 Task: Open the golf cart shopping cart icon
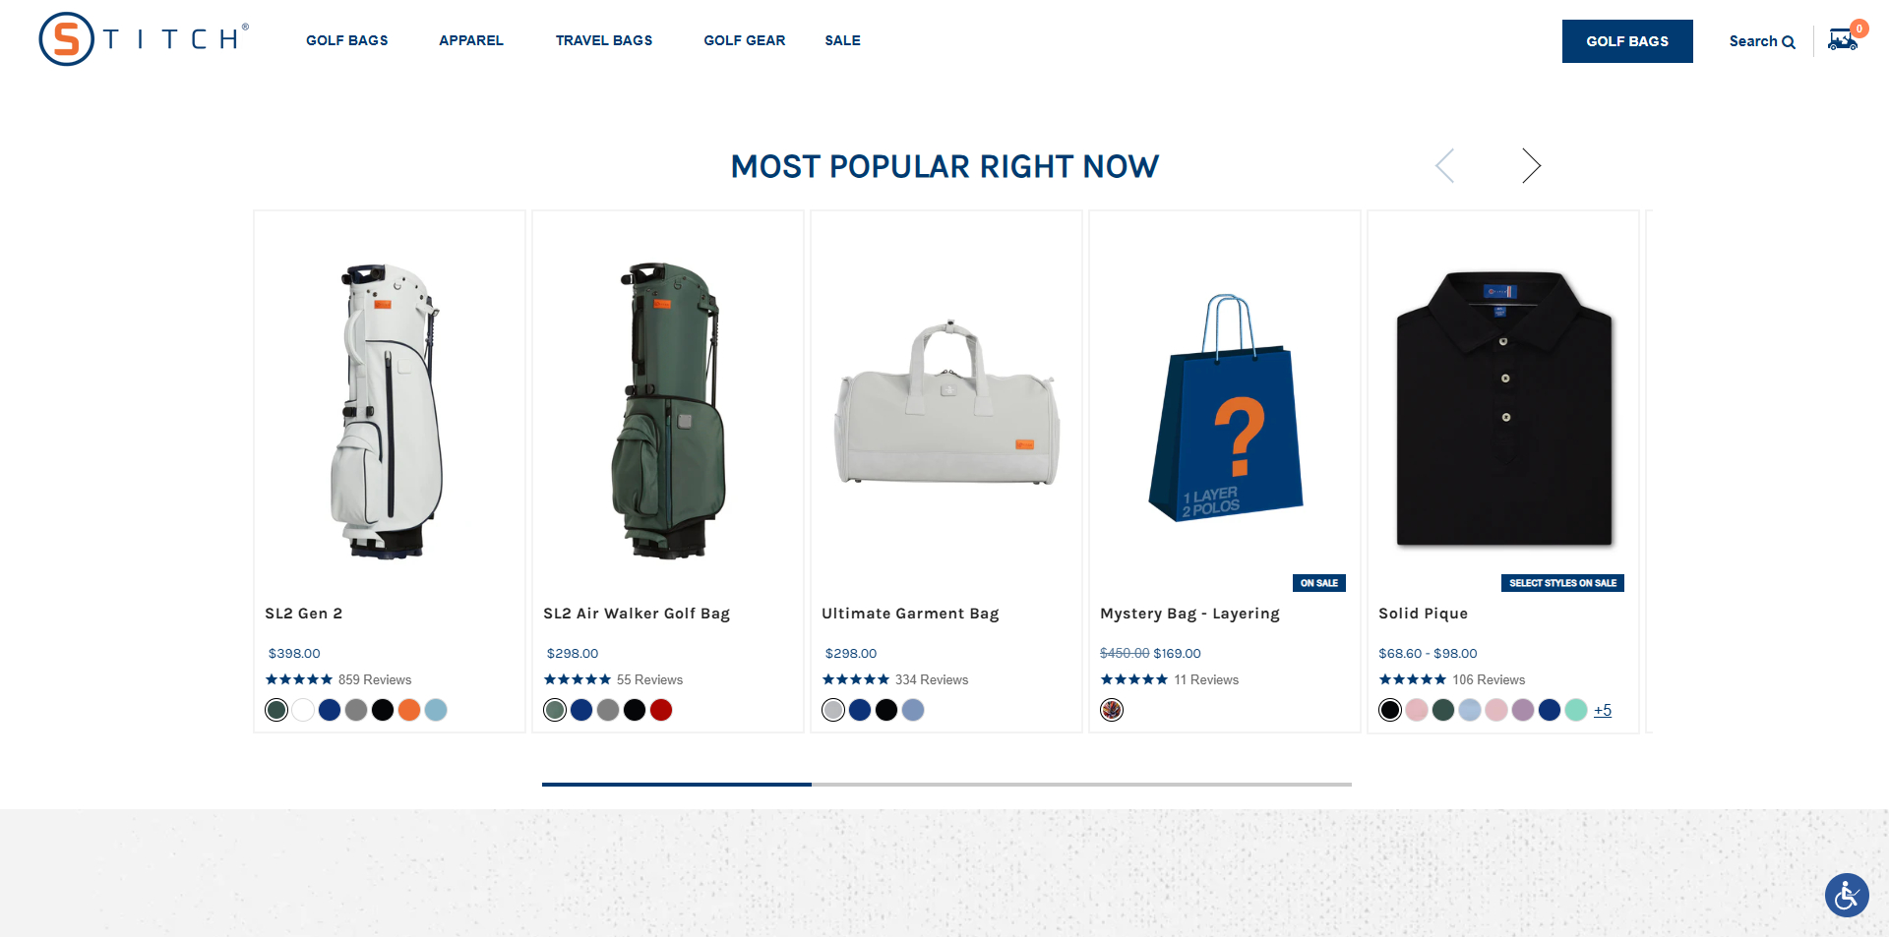click(x=1843, y=39)
